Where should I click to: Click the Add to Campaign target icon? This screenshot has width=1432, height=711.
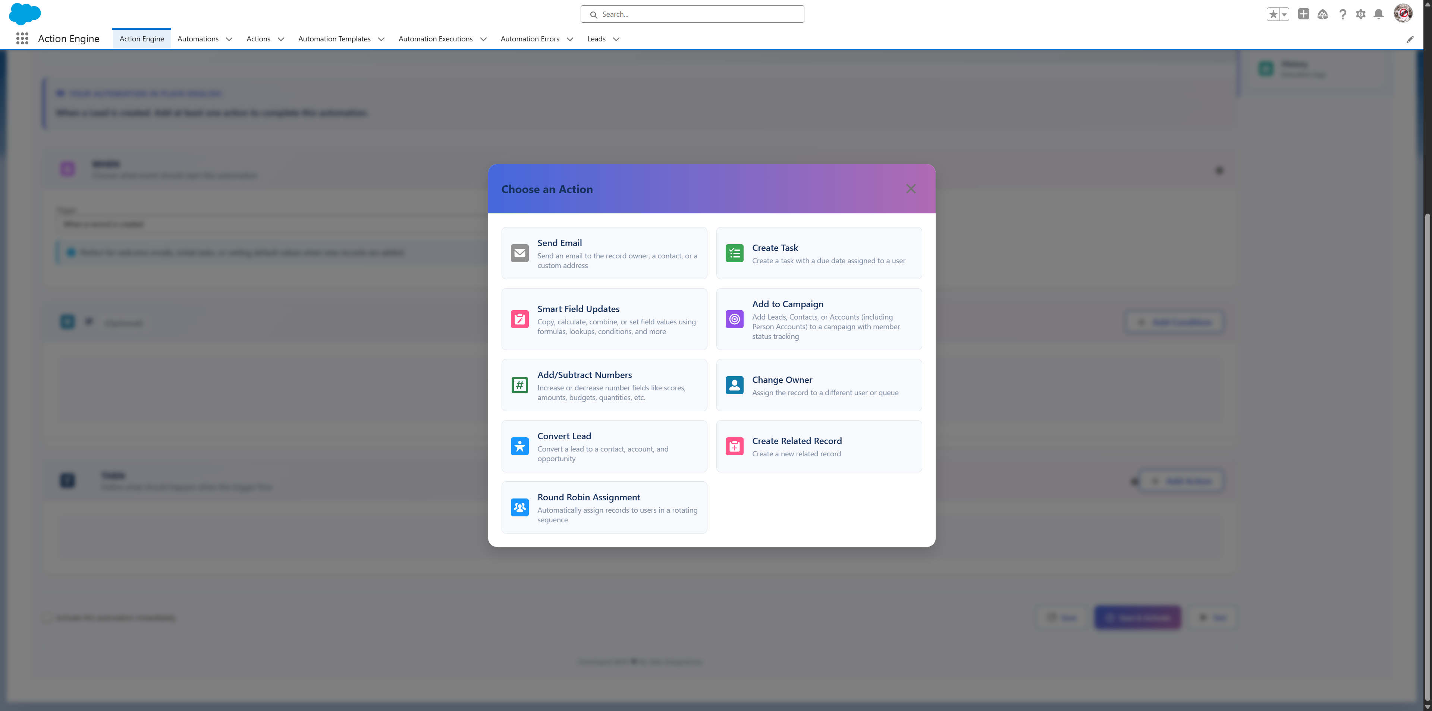[x=734, y=319]
